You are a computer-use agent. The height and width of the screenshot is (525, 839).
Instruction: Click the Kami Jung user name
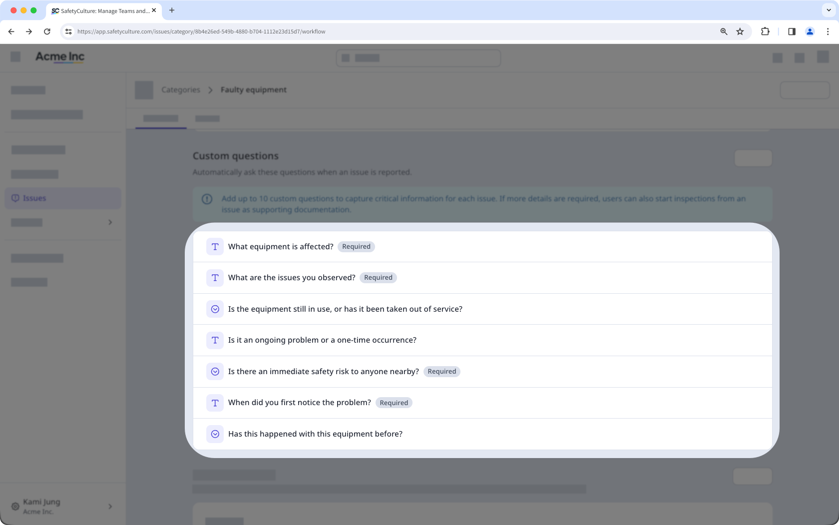click(x=41, y=502)
